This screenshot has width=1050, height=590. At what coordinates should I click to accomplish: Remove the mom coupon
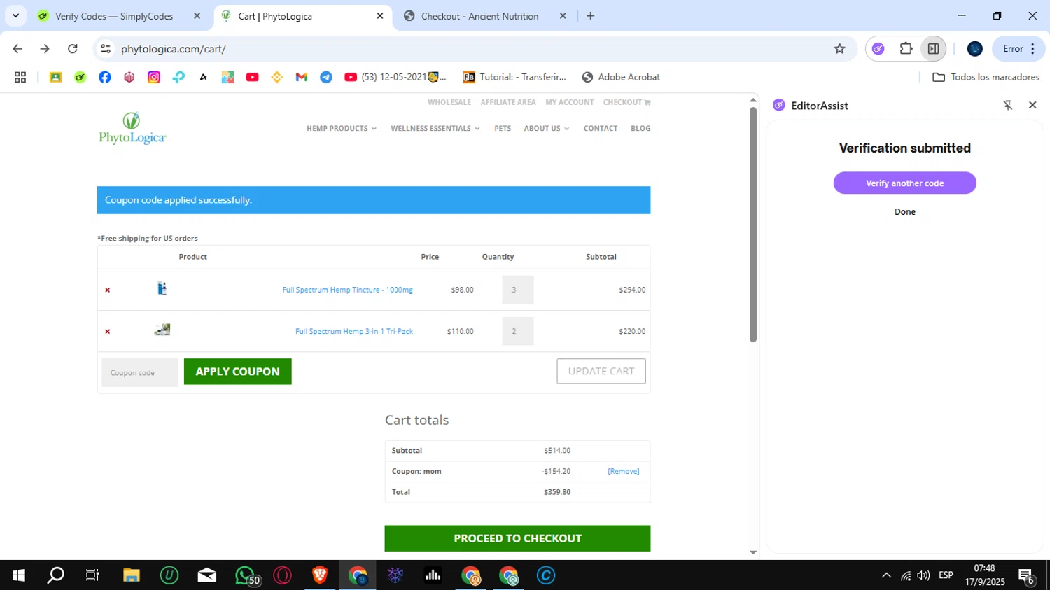tap(624, 472)
